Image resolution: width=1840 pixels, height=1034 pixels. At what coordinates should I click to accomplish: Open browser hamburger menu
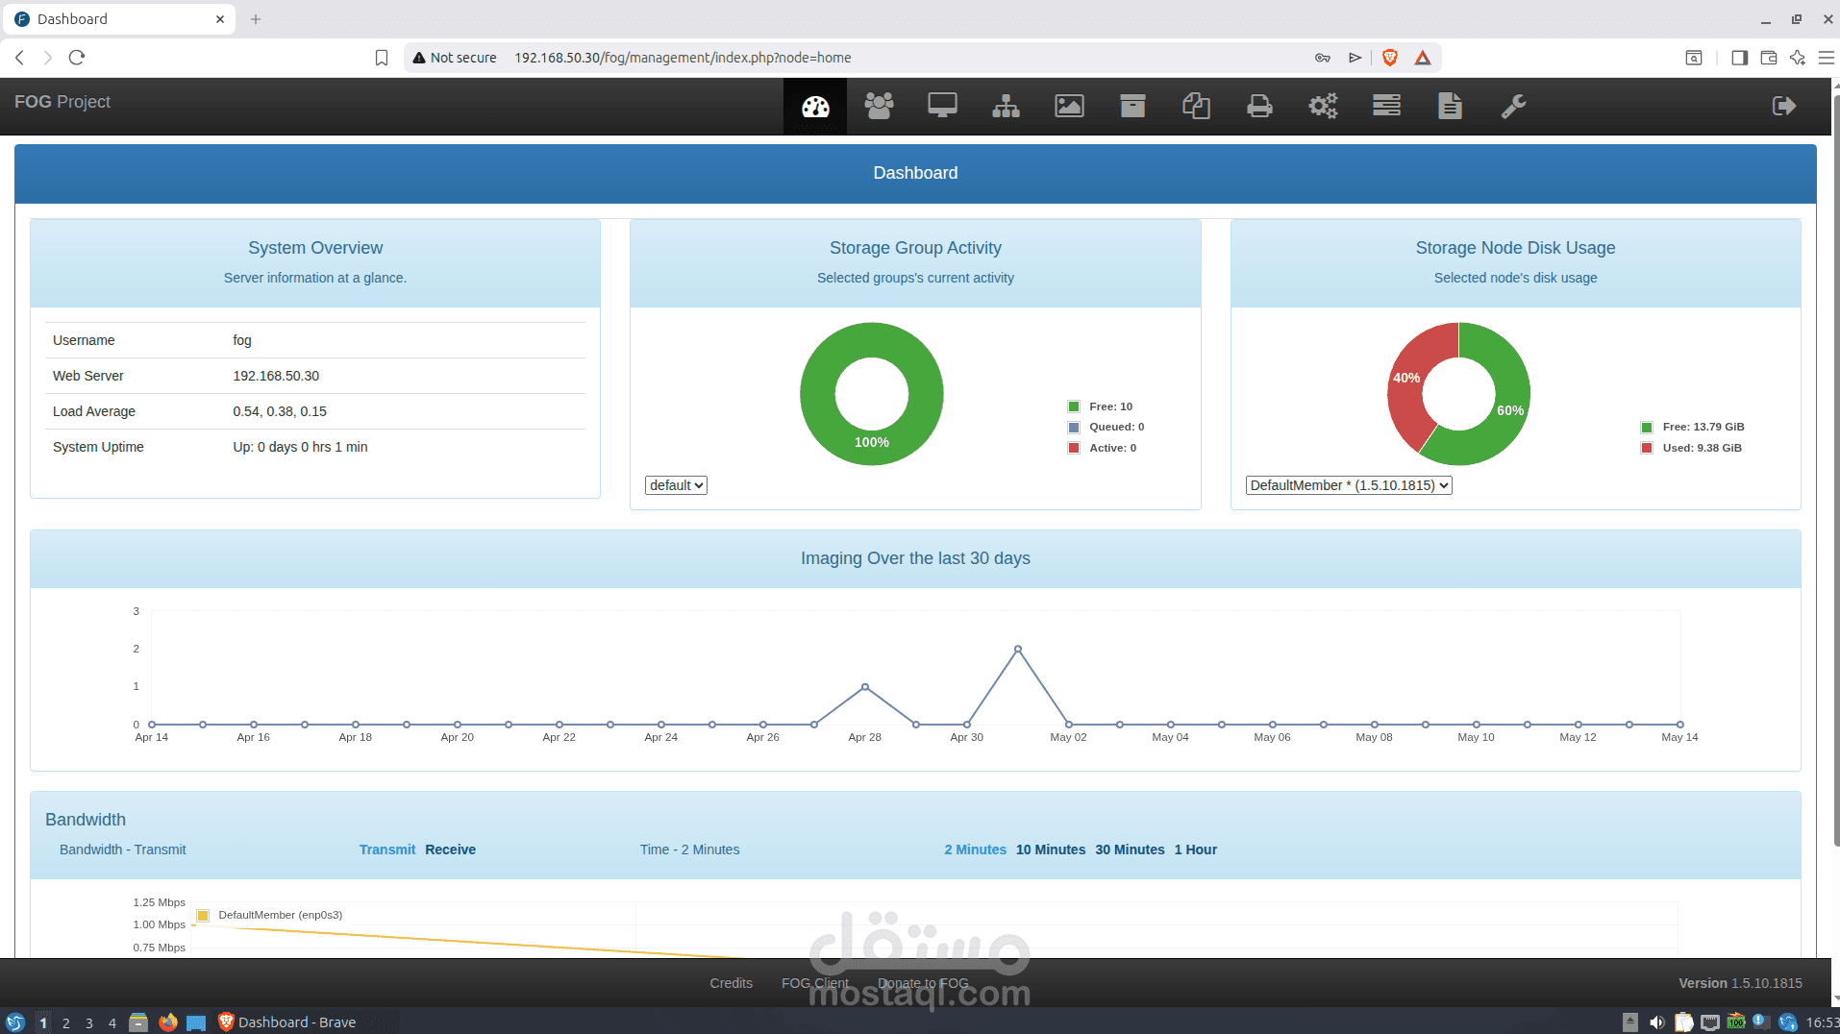tap(1827, 58)
